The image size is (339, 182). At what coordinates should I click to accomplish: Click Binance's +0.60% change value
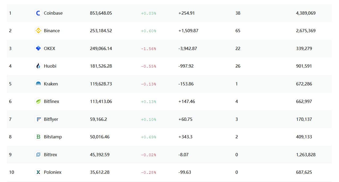pyautogui.click(x=148, y=31)
